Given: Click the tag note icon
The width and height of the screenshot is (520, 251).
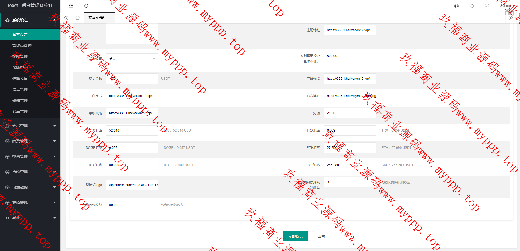Looking at the screenshot, I should (472, 6).
